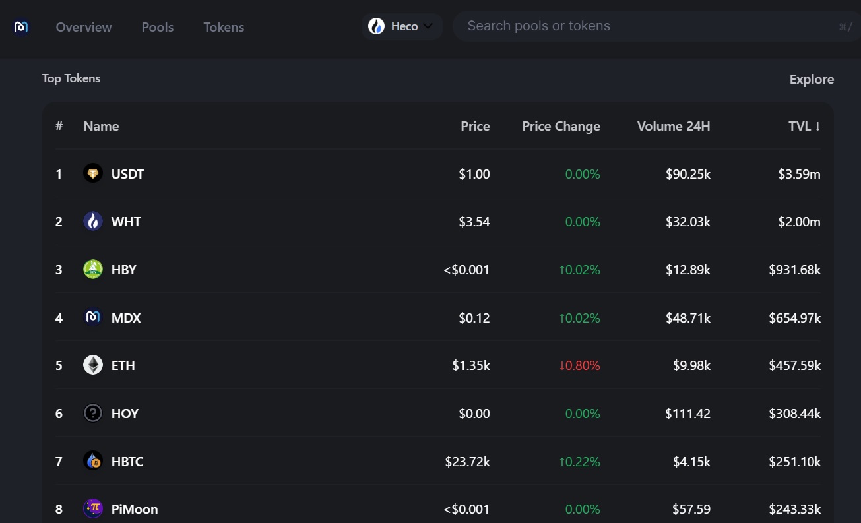861x523 pixels.
Task: Click the HBTC TVL value $251.10k
Action: pyautogui.click(x=795, y=462)
